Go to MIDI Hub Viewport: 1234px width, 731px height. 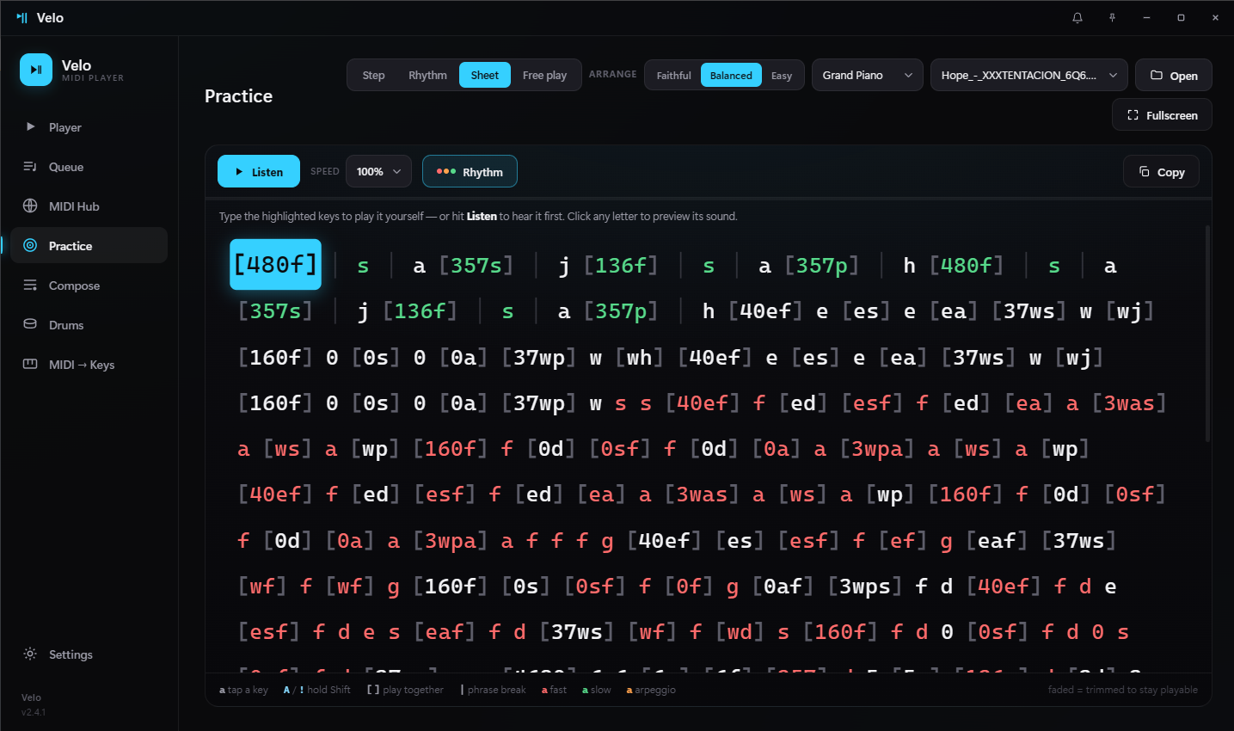point(89,206)
